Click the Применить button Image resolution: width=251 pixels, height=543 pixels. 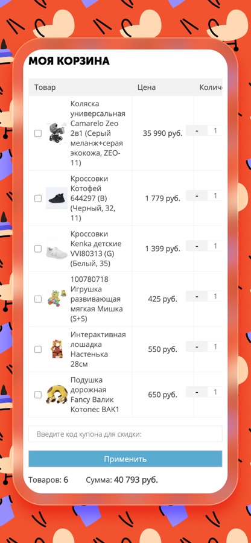point(125,459)
